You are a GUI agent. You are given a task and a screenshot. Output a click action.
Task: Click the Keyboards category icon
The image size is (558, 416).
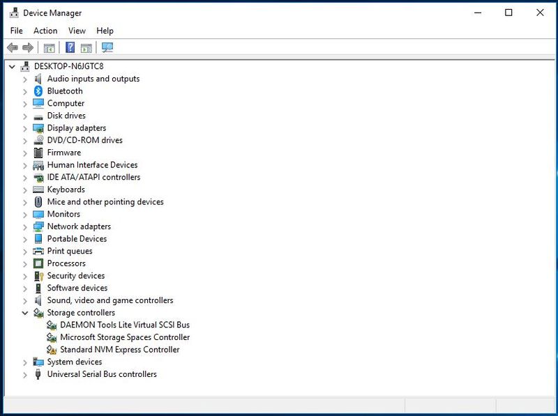coord(38,190)
